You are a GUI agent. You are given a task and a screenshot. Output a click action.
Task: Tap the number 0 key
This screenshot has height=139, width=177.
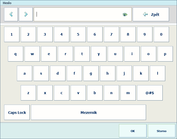(x=161, y=34)
